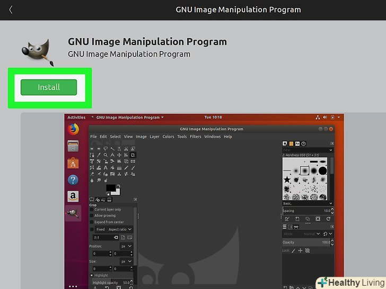Open the File menu in GIMP
The image size is (386, 289).
pos(93,137)
